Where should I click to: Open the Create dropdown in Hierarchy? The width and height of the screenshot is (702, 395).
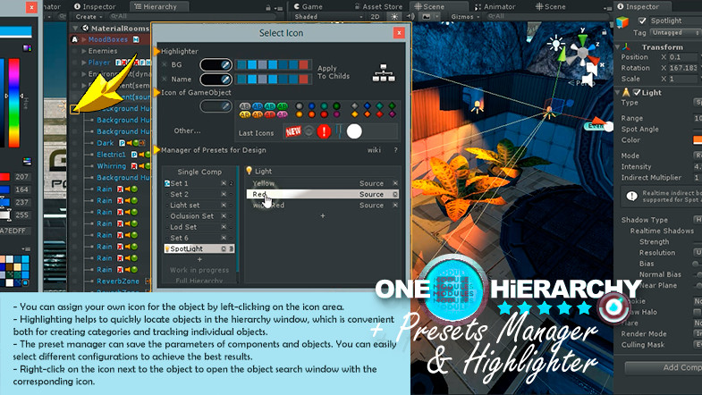(x=89, y=17)
